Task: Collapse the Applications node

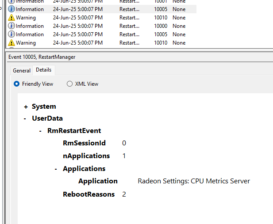Action: pos(56,169)
